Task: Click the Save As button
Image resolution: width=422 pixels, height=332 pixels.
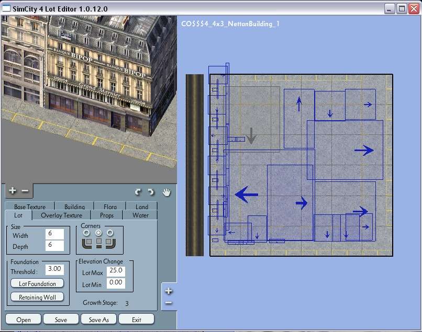Action: pos(99,319)
